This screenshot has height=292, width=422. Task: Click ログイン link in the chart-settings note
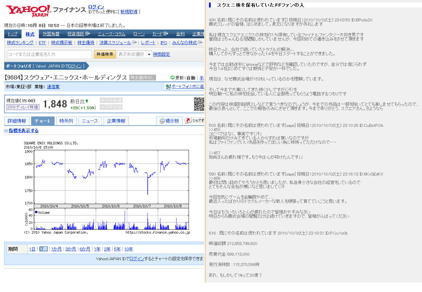click(137, 259)
